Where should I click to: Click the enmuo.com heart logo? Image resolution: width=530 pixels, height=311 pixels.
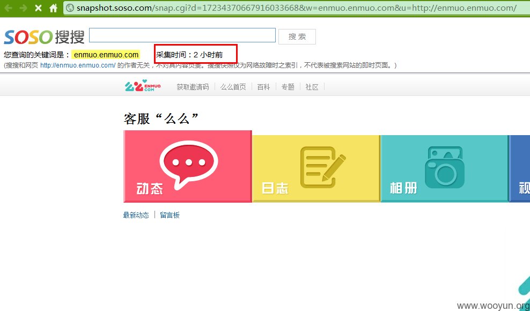point(143,86)
